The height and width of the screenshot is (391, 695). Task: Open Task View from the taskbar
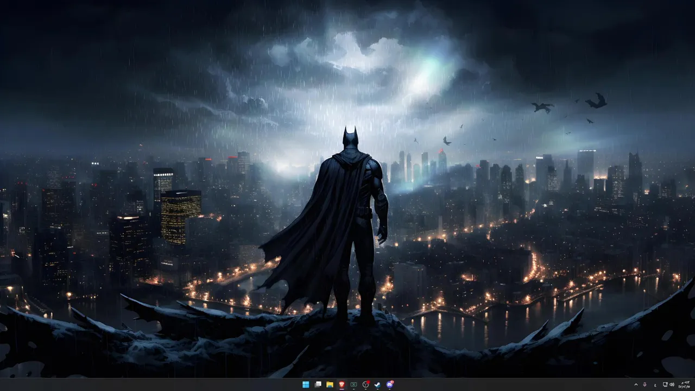pos(318,384)
